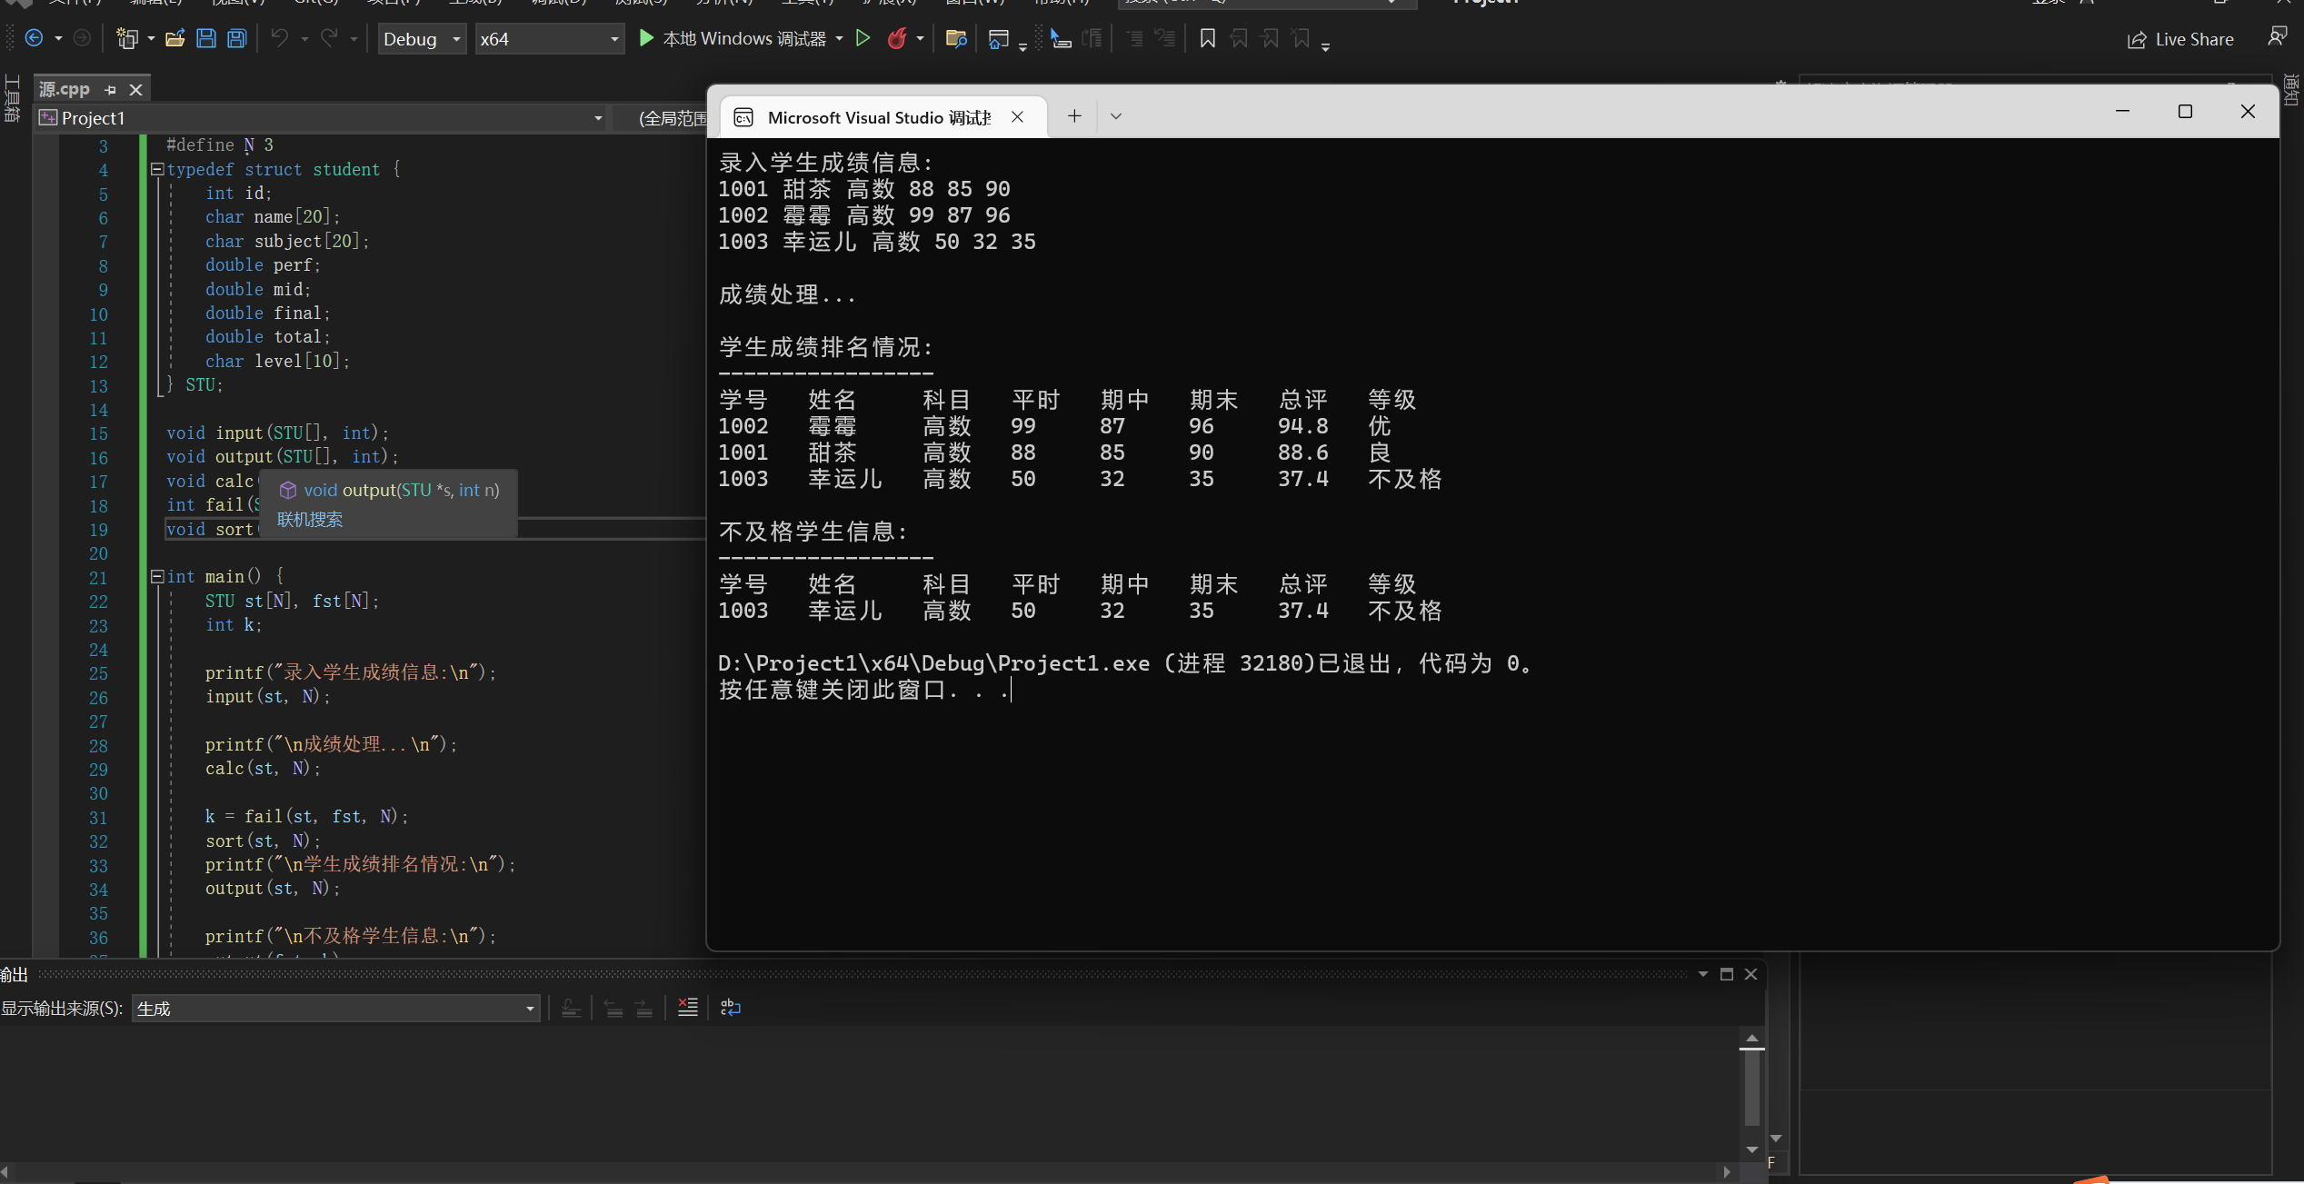Click the Navigate Backward arrow icon
Screen dimensions: 2304x1184
[x=34, y=38]
